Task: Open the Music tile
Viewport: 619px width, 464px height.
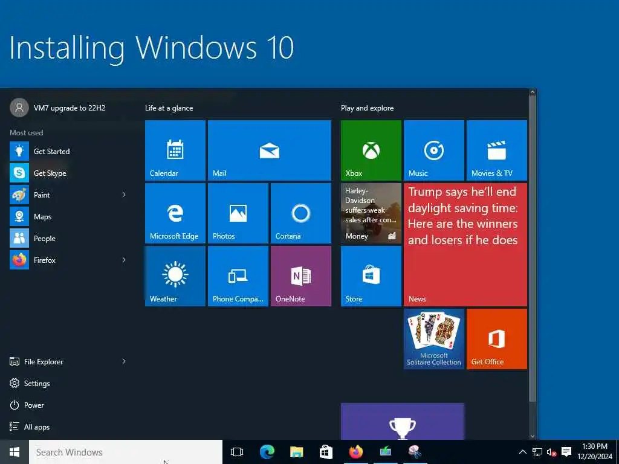Action: pos(434,150)
